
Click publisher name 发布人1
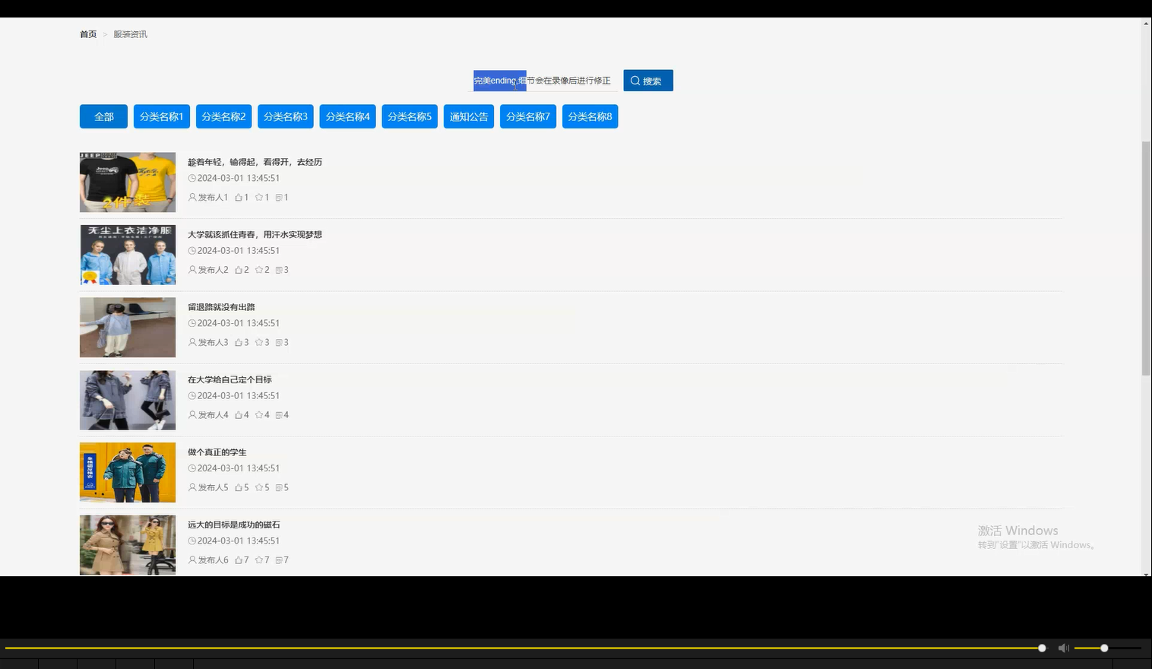(x=213, y=197)
